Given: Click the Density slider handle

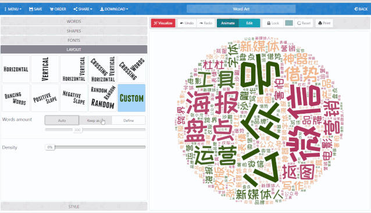Looking at the screenshot, I should 50,147.
